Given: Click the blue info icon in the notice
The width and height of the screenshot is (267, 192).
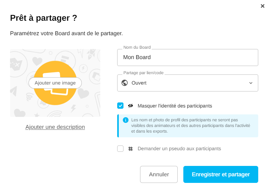Looking at the screenshot, I should 126,120.
